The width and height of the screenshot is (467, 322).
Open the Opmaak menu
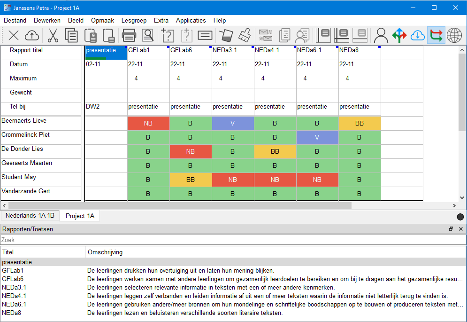point(102,20)
